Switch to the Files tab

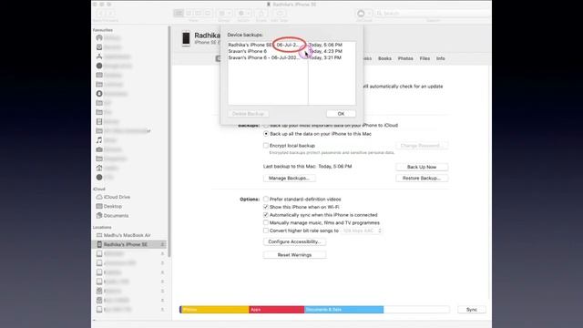pos(424,58)
